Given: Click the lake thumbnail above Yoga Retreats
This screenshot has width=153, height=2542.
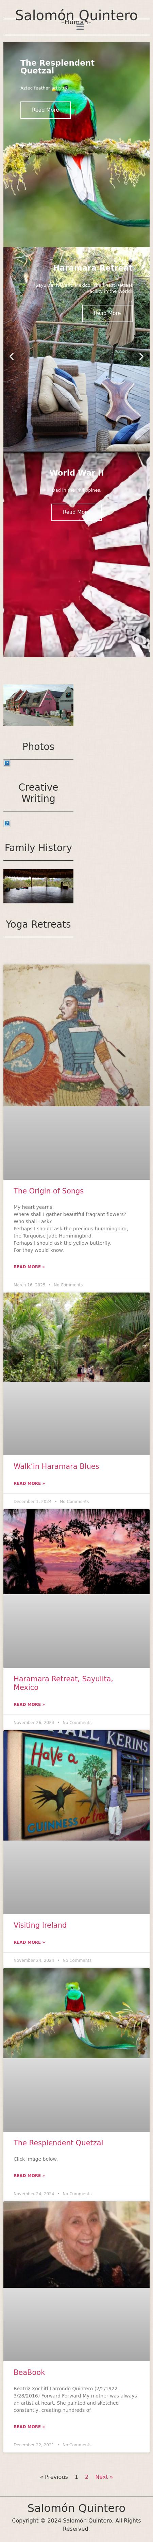Looking at the screenshot, I should [38, 886].
